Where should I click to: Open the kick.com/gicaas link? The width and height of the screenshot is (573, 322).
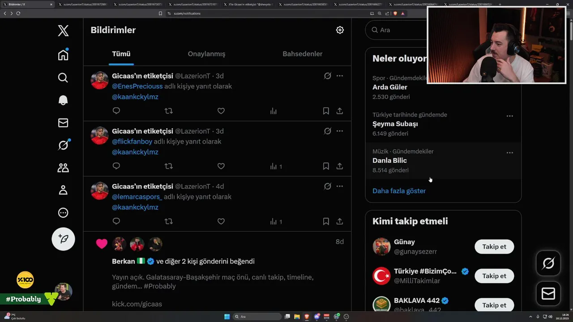[x=137, y=304]
